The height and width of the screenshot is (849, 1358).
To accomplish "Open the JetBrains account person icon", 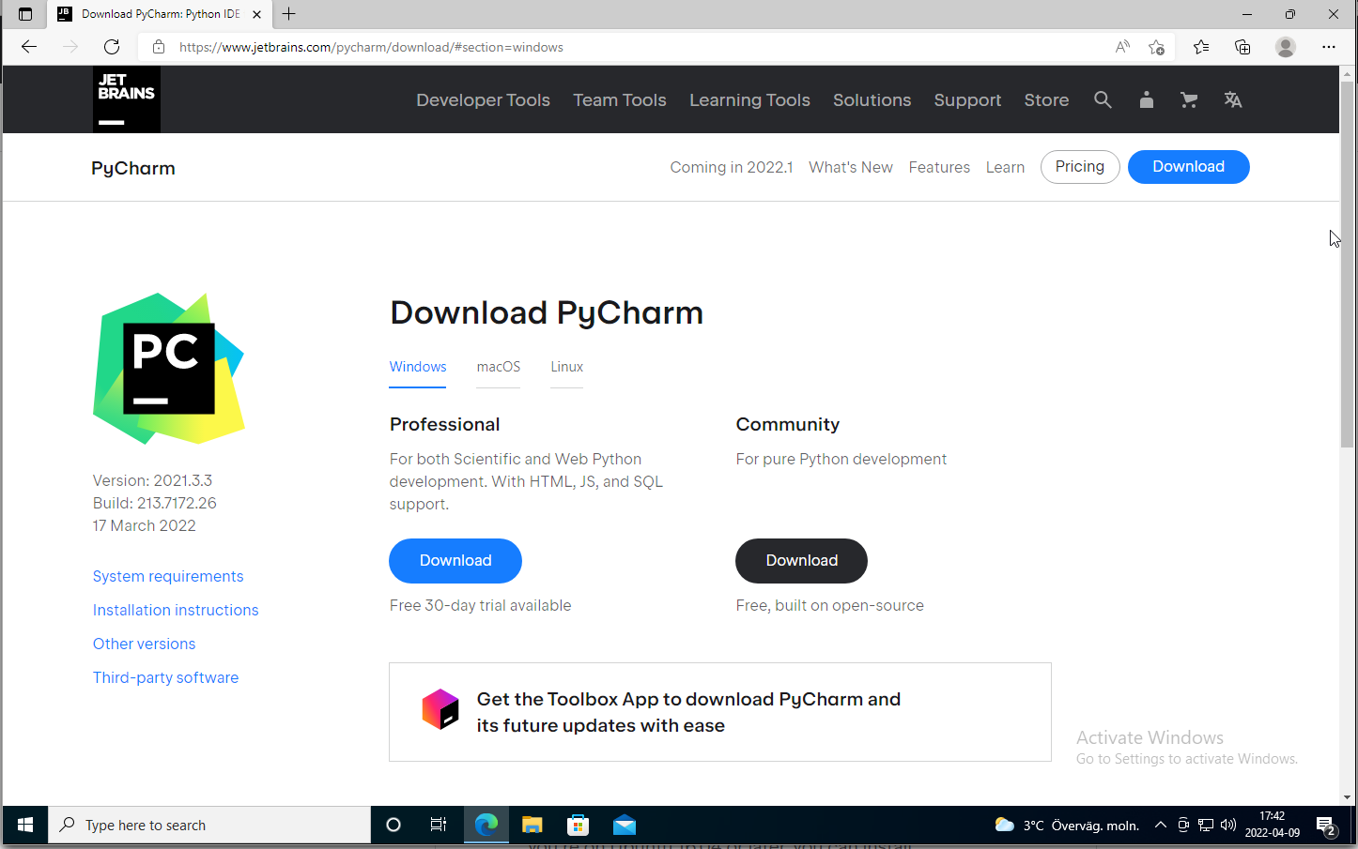I will click(x=1146, y=99).
